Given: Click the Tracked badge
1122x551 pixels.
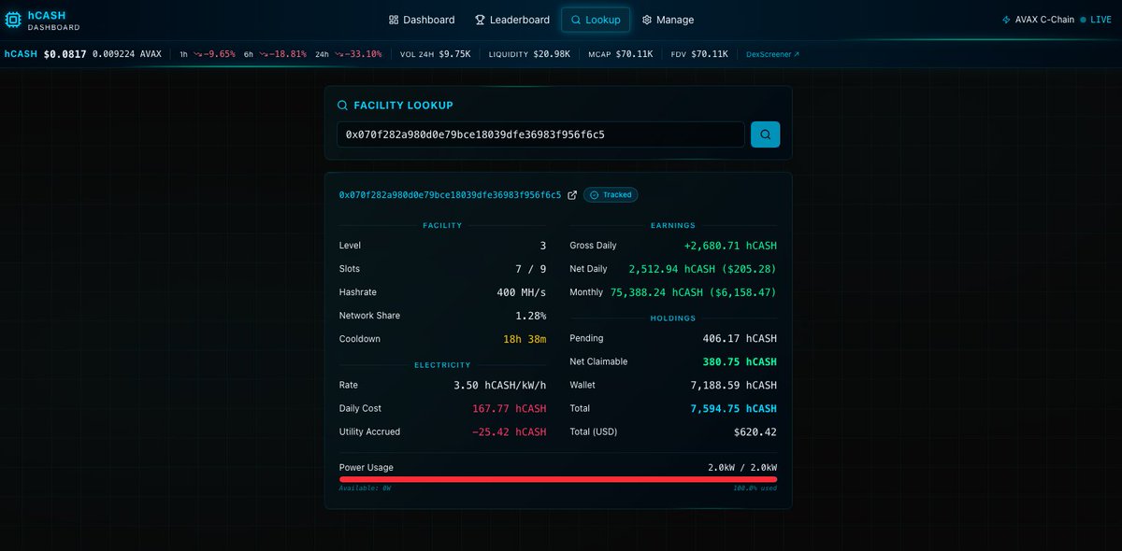Looking at the screenshot, I should pos(611,195).
